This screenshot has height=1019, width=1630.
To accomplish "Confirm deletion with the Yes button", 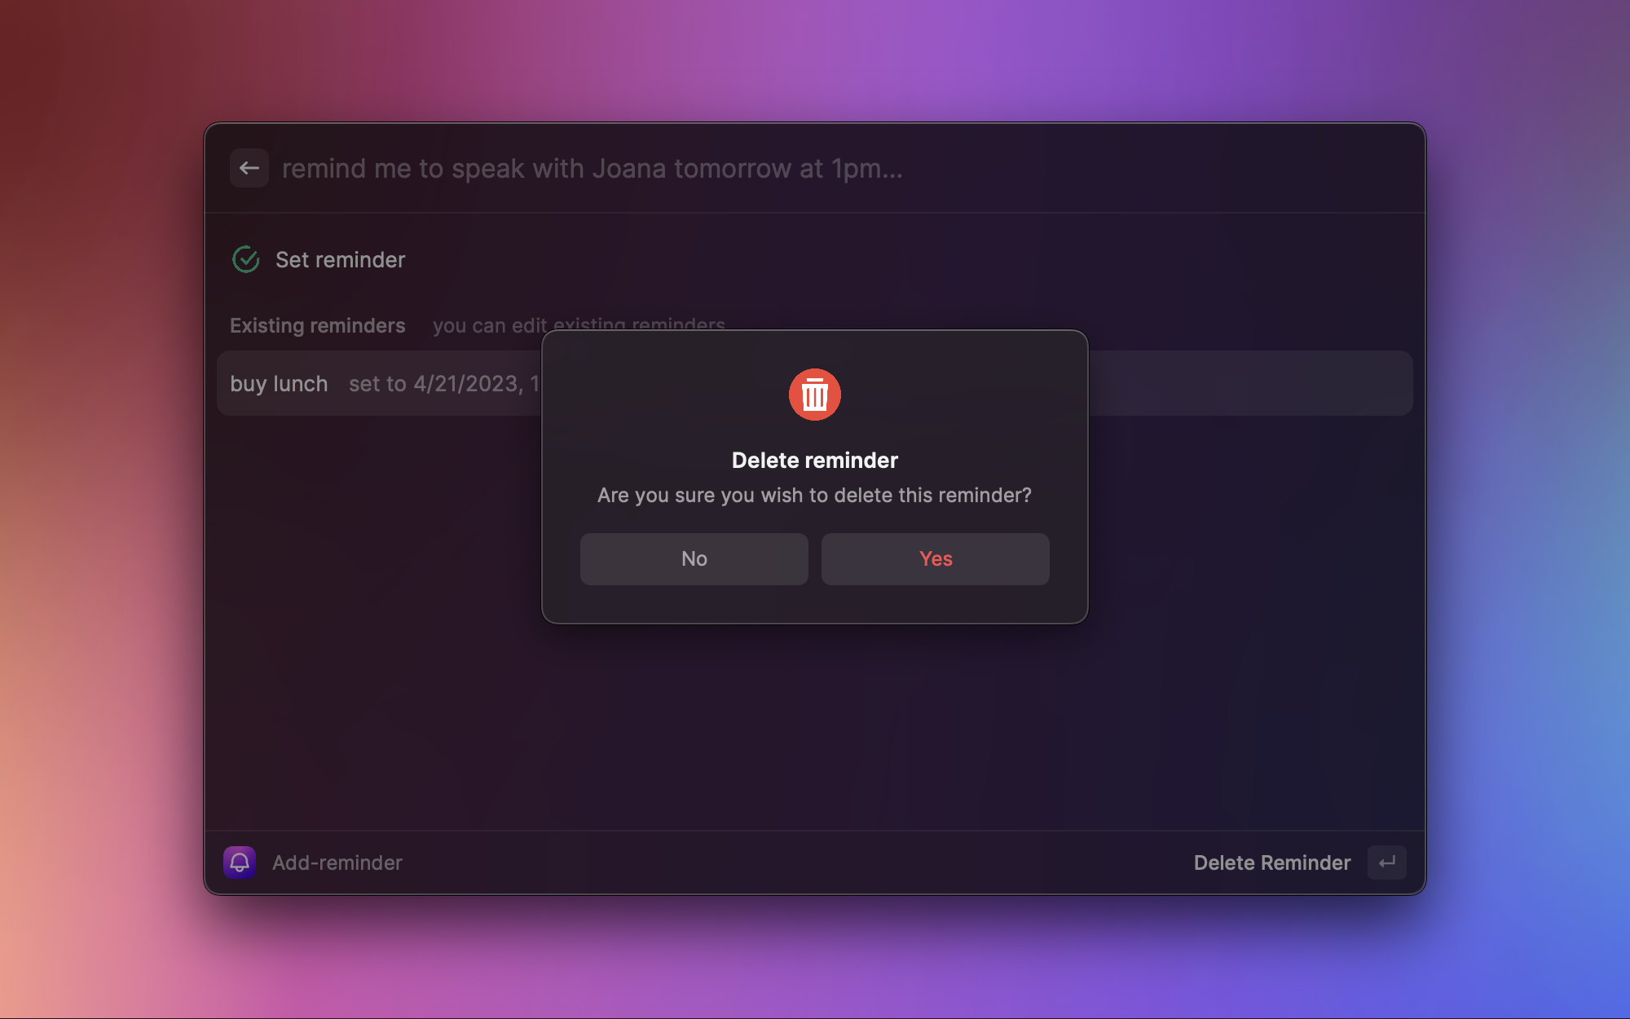I will click(935, 559).
